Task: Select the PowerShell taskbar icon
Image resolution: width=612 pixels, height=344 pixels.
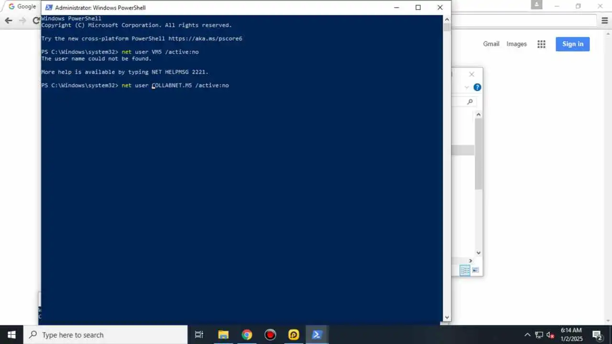Action: [317, 335]
